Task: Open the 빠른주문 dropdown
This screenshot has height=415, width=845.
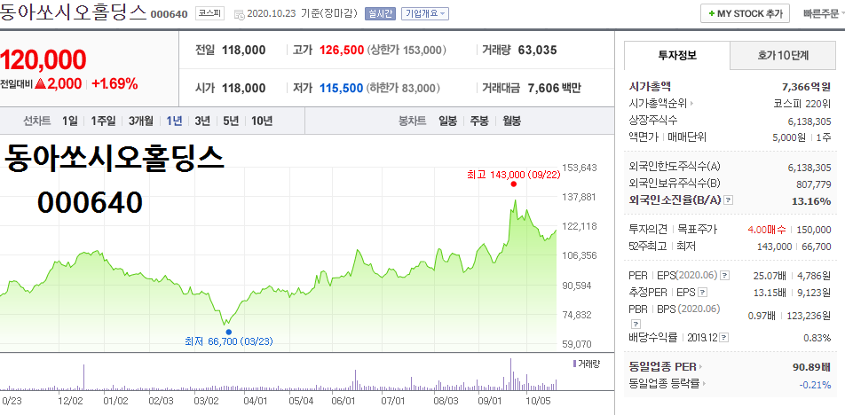Action: pyautogui.click(x=824, y=13)
